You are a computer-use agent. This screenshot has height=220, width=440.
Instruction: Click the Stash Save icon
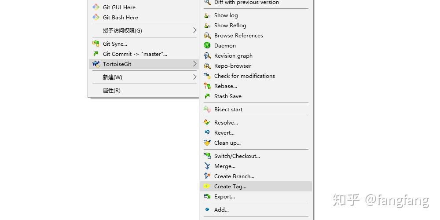tap(207, 96)
